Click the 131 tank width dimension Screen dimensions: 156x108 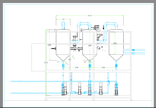coord(63,19)
